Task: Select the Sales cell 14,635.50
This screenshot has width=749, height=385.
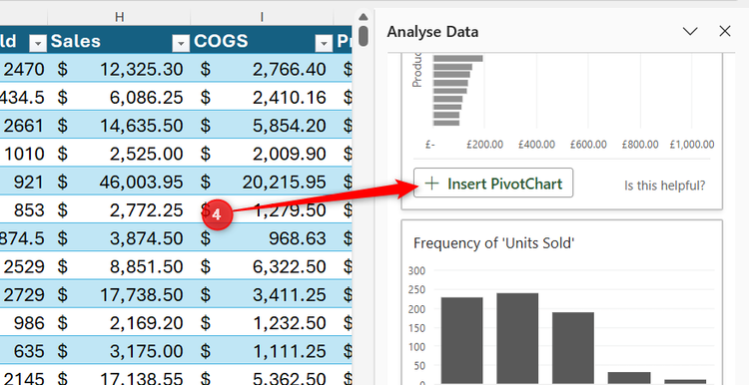Action: coord(119,126)
